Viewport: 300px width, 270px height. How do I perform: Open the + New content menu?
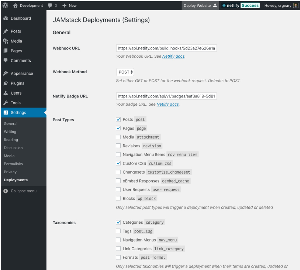tap(69, 5)
